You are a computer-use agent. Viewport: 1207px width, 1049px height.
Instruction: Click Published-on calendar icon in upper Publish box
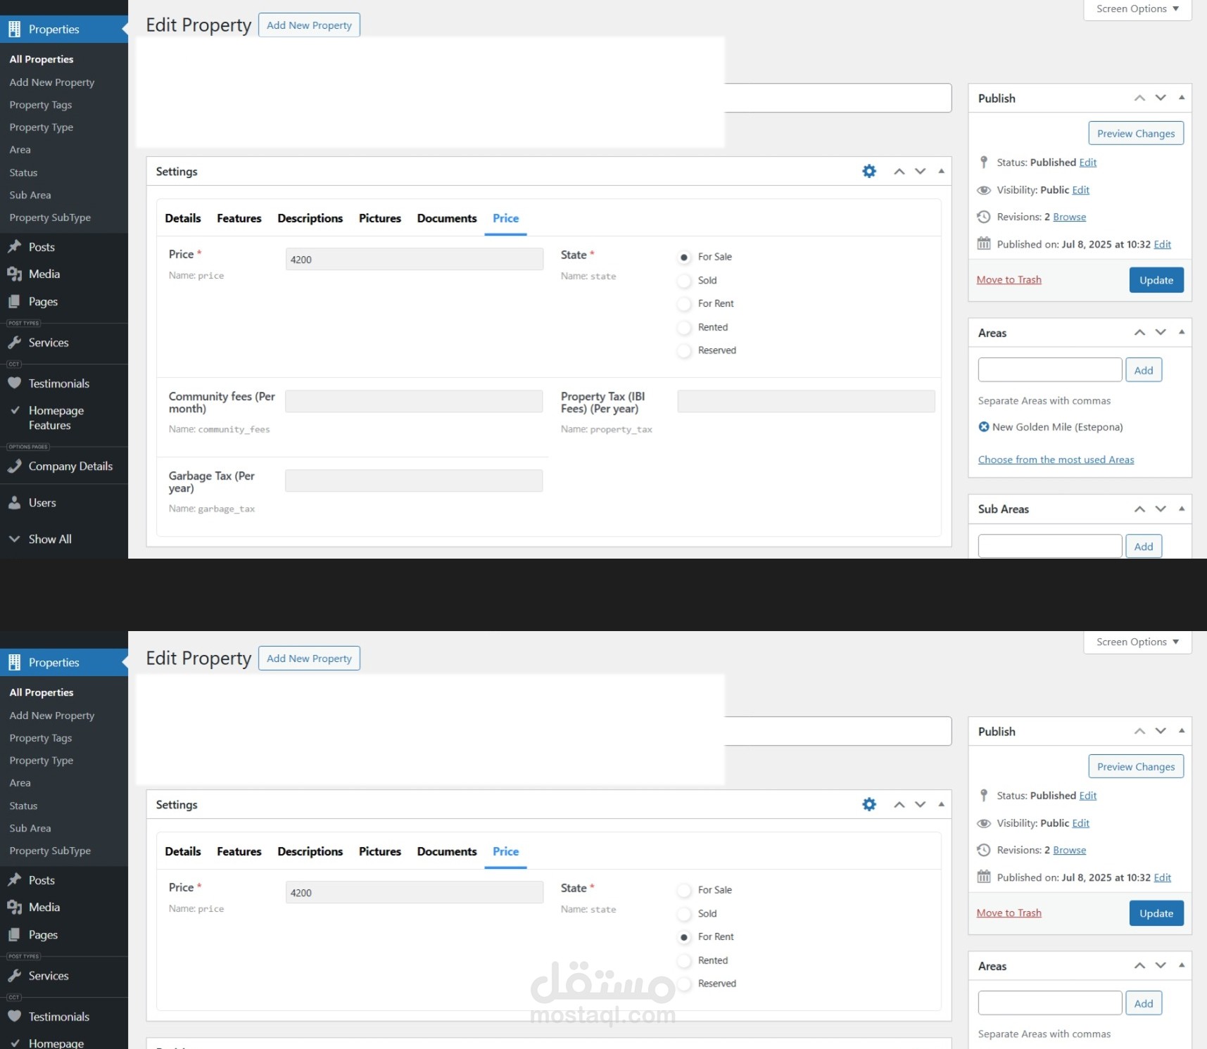coord(984,244)
